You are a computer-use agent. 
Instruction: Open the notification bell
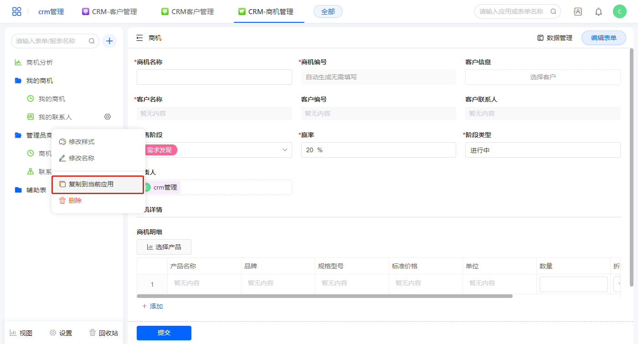pos(598,12)
